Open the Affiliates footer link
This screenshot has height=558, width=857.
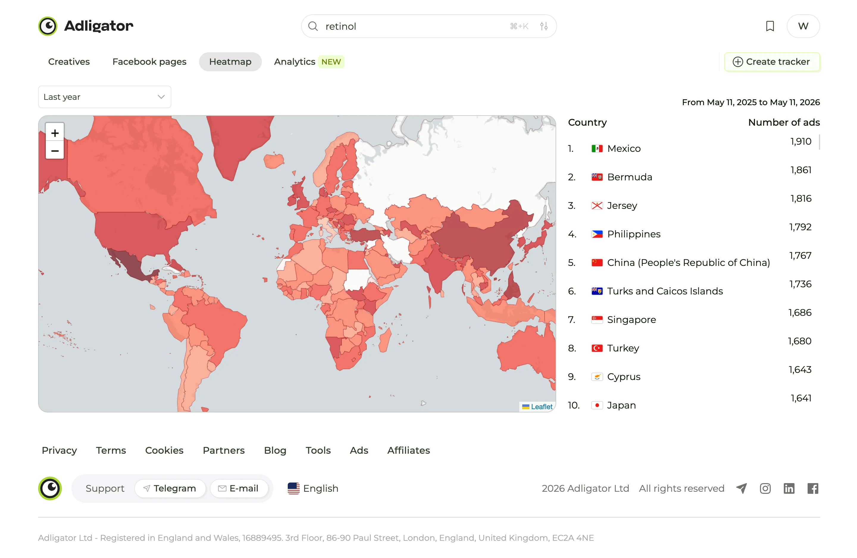tap(409, 450)
